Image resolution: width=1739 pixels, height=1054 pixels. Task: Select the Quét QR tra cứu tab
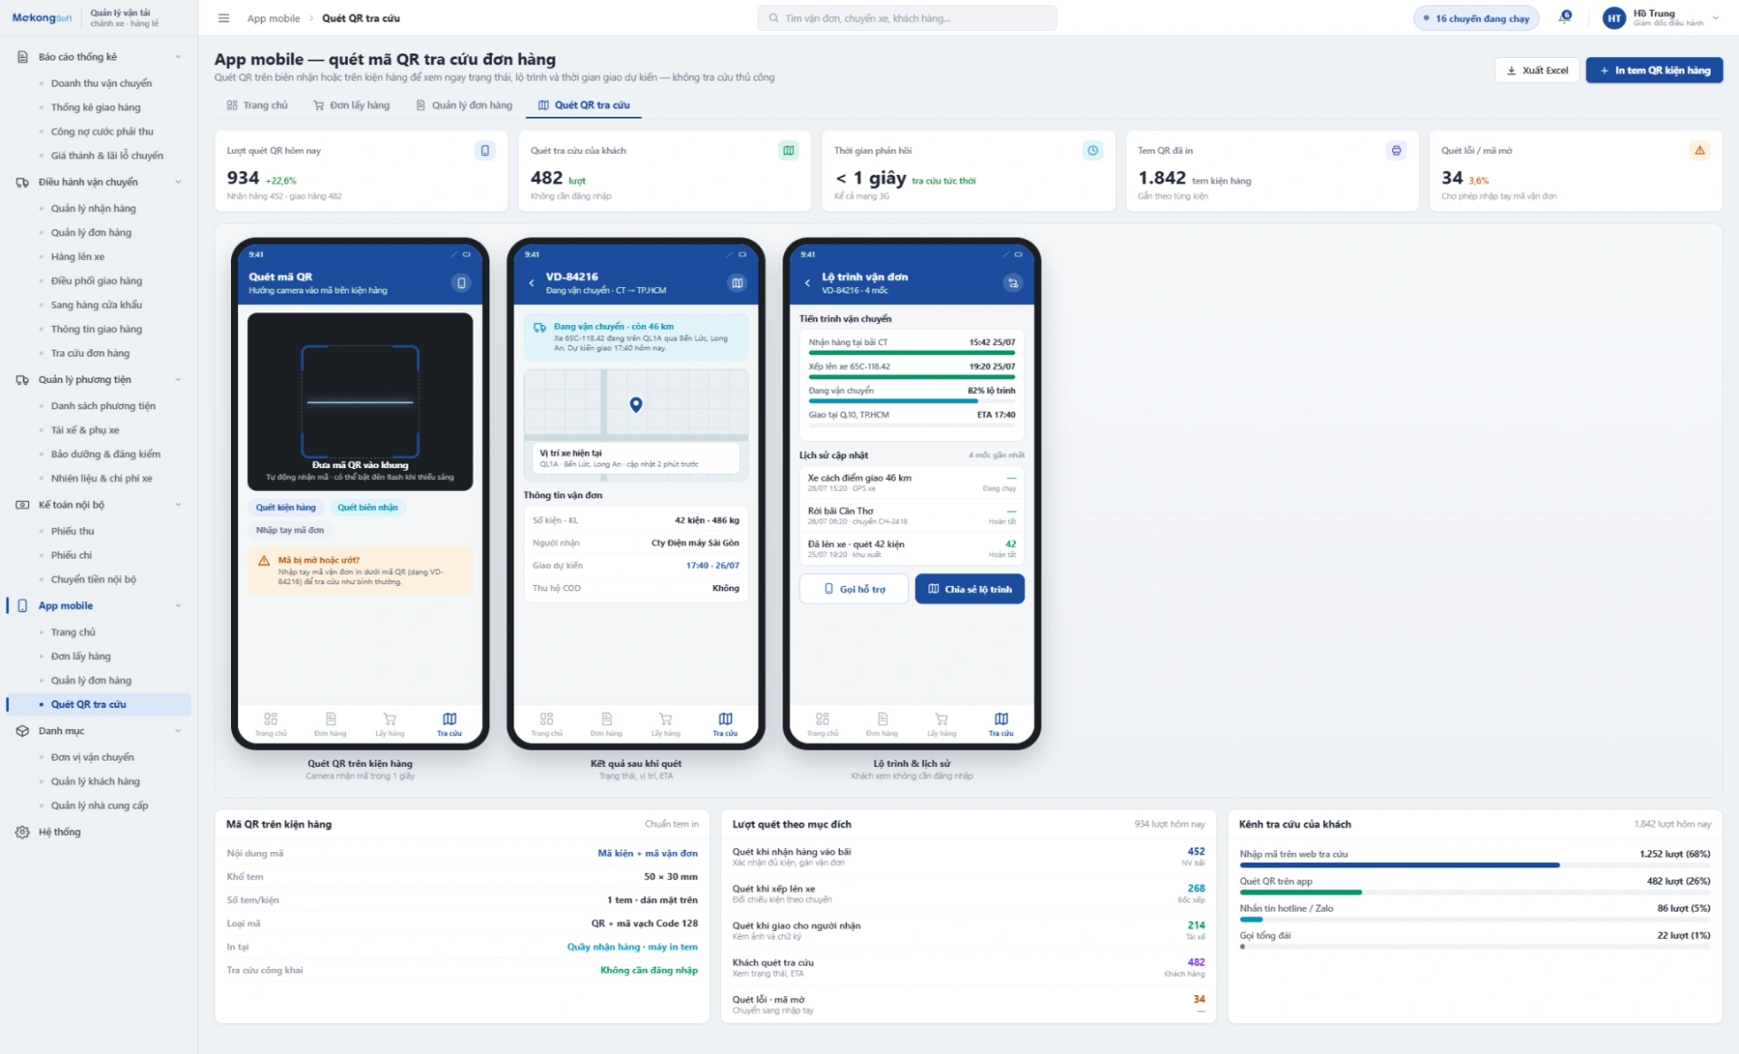[584, 105]
